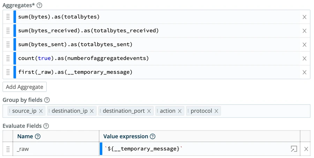This screenshot has width=314, height=158.
Task: Open help icon beside Group by fields
Action: tap(47, 100)
